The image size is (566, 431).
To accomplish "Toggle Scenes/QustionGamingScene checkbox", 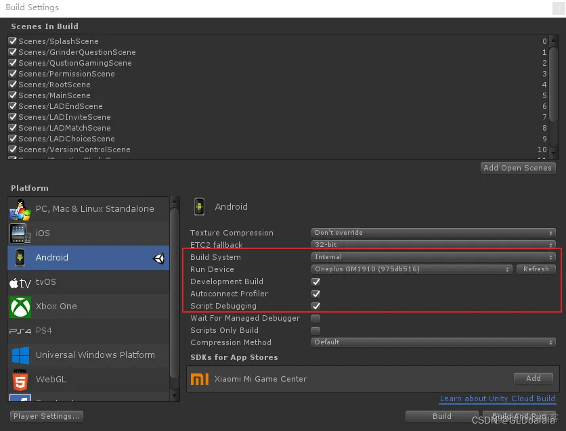I will (x=13, y=62).
